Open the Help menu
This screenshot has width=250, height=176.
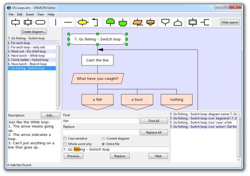(51, 14)
